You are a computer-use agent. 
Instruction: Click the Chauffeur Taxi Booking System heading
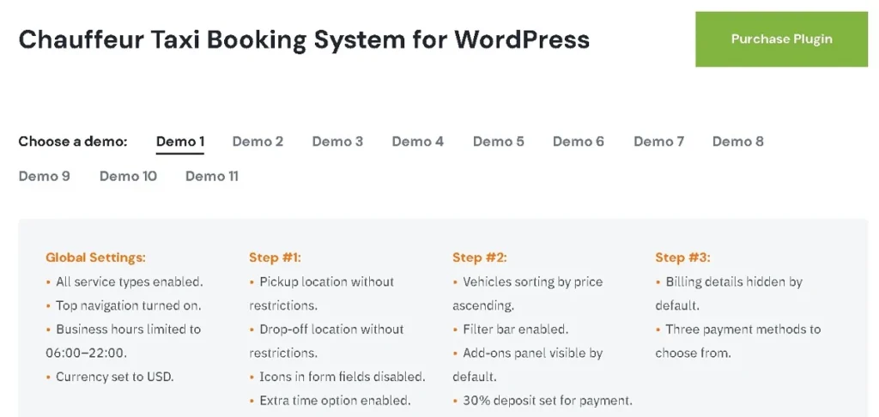(304, 39)
